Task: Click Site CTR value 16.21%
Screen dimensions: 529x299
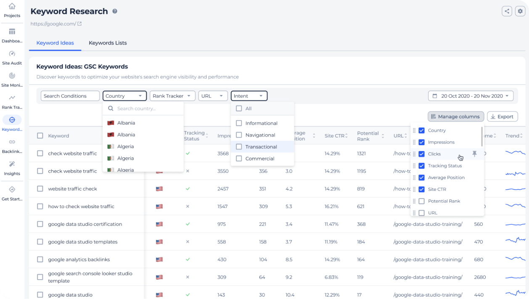Action: (331, 206)
